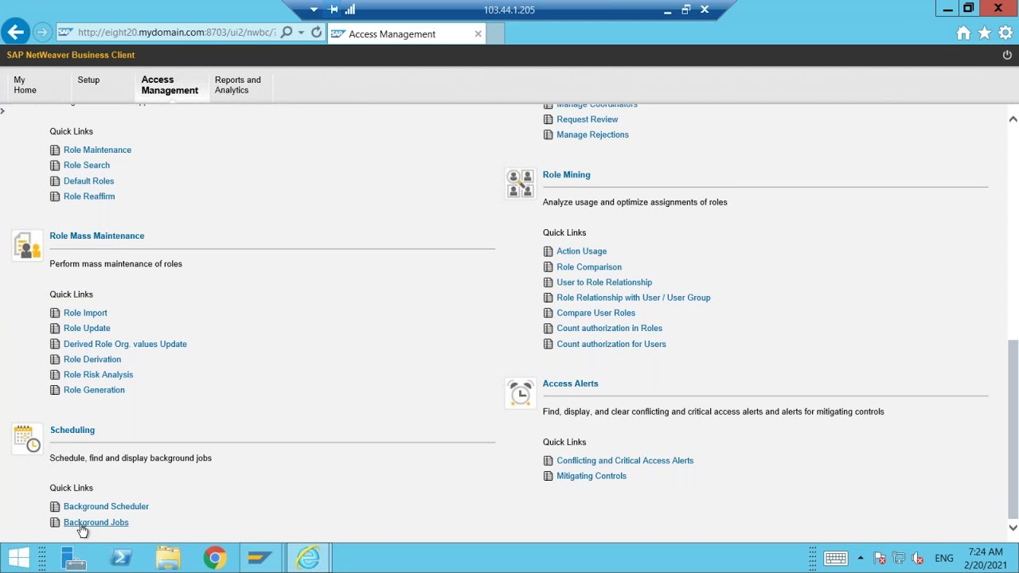Open the remote session toolbar dropdown arrow
This screenshot has height=573, width=1019.
[x=314, y=10]
